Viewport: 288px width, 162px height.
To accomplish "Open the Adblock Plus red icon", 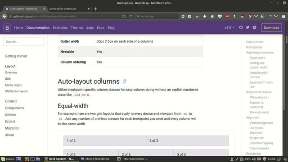I will 227,16.
